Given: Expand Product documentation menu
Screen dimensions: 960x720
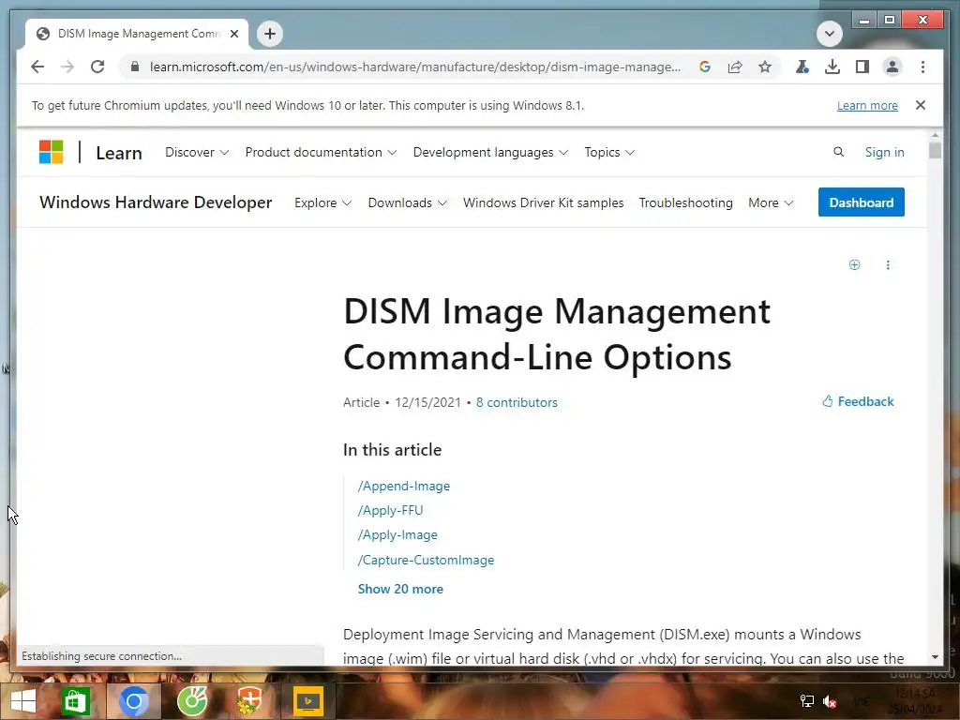Looking at the screenshot, I should (321, 152).
